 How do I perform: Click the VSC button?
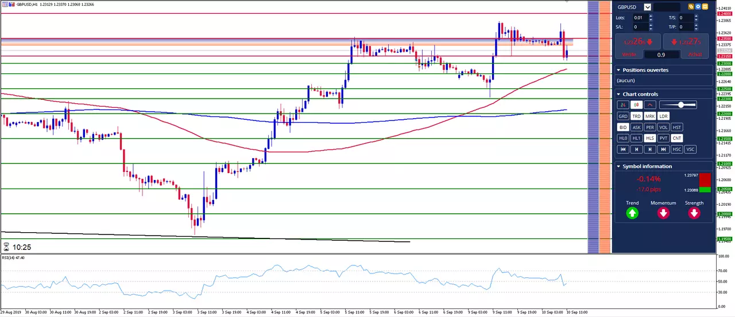(690, 149)
